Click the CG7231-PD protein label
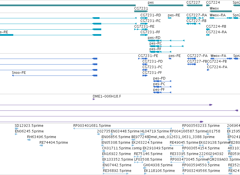 (x=153, y=61)
